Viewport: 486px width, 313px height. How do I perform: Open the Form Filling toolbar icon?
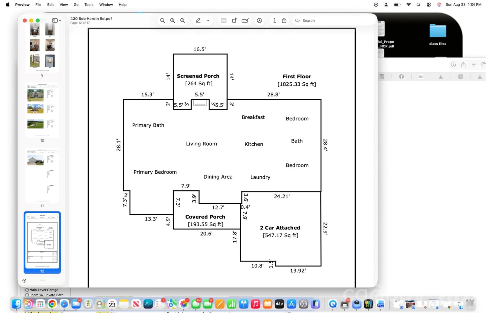(245, 20)
